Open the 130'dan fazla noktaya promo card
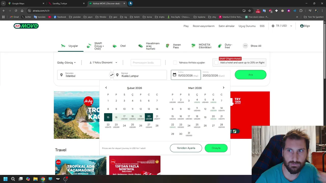Viewport: 326px width, 183px height. [x=135, y=165]
